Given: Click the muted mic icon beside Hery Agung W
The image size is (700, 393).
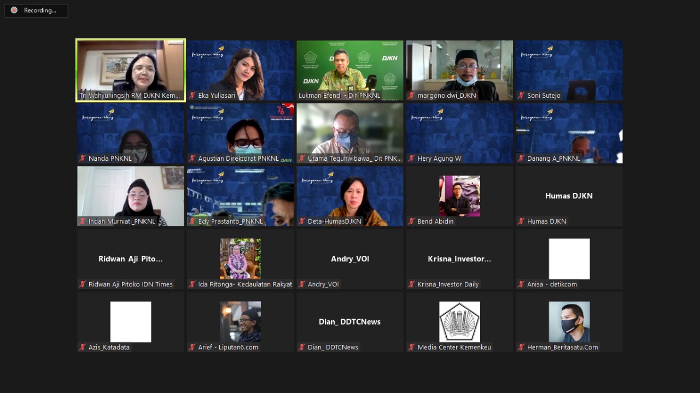Looking at the screenshot, I should click(x=412, y=159).
